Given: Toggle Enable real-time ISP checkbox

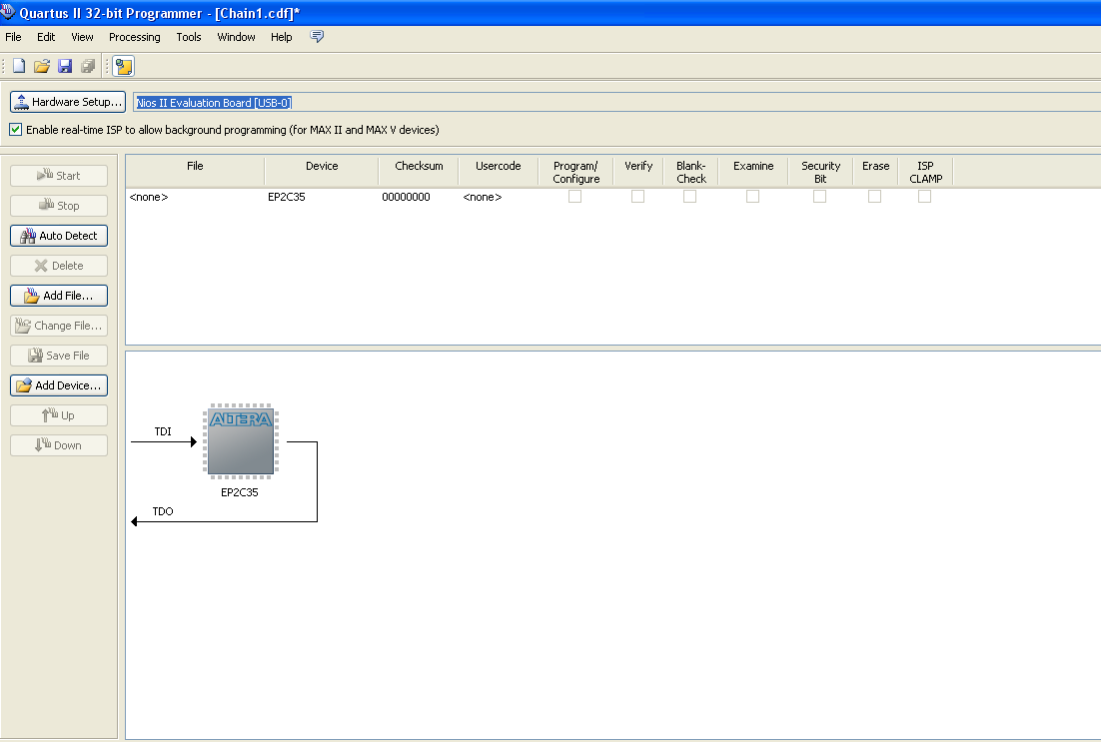Looking at the screenshot, I should 15,129.
